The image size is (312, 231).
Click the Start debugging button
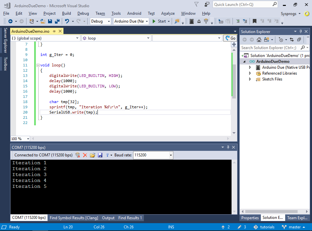click(160, 21)
